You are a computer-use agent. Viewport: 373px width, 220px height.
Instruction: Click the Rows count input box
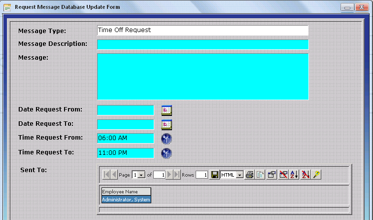point(201,175)
